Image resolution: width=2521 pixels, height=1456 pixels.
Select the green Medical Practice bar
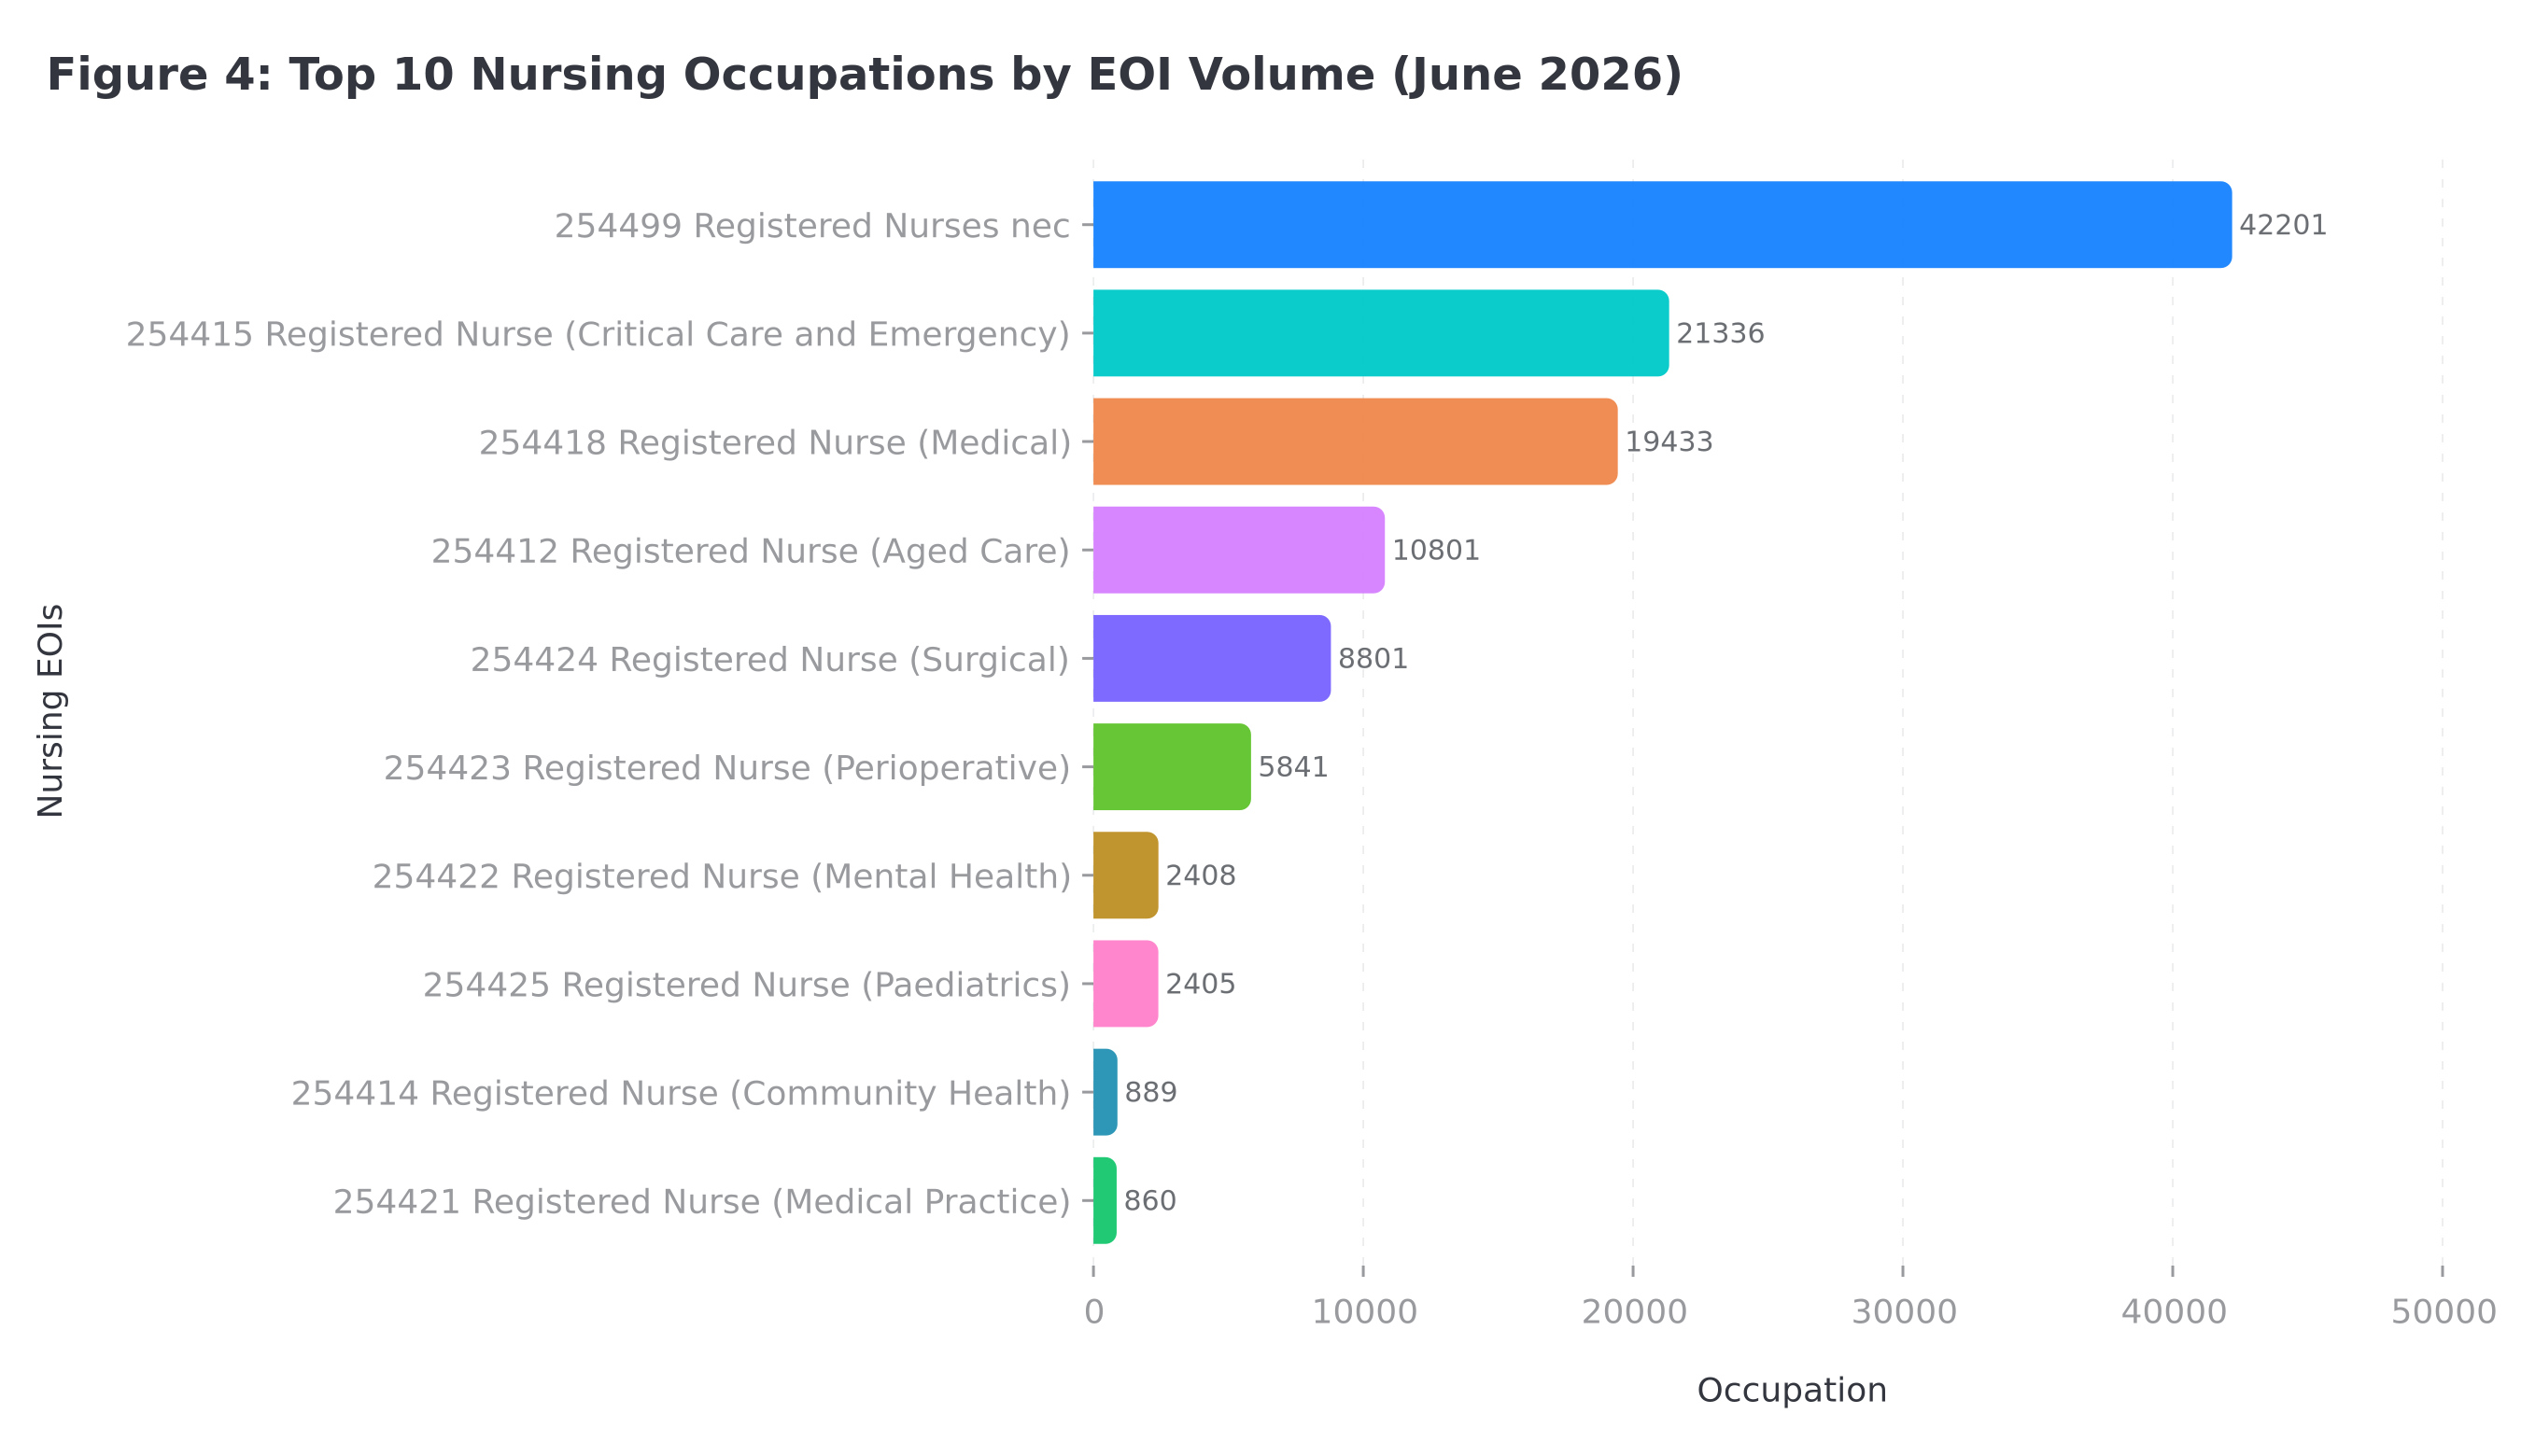1105,1201
